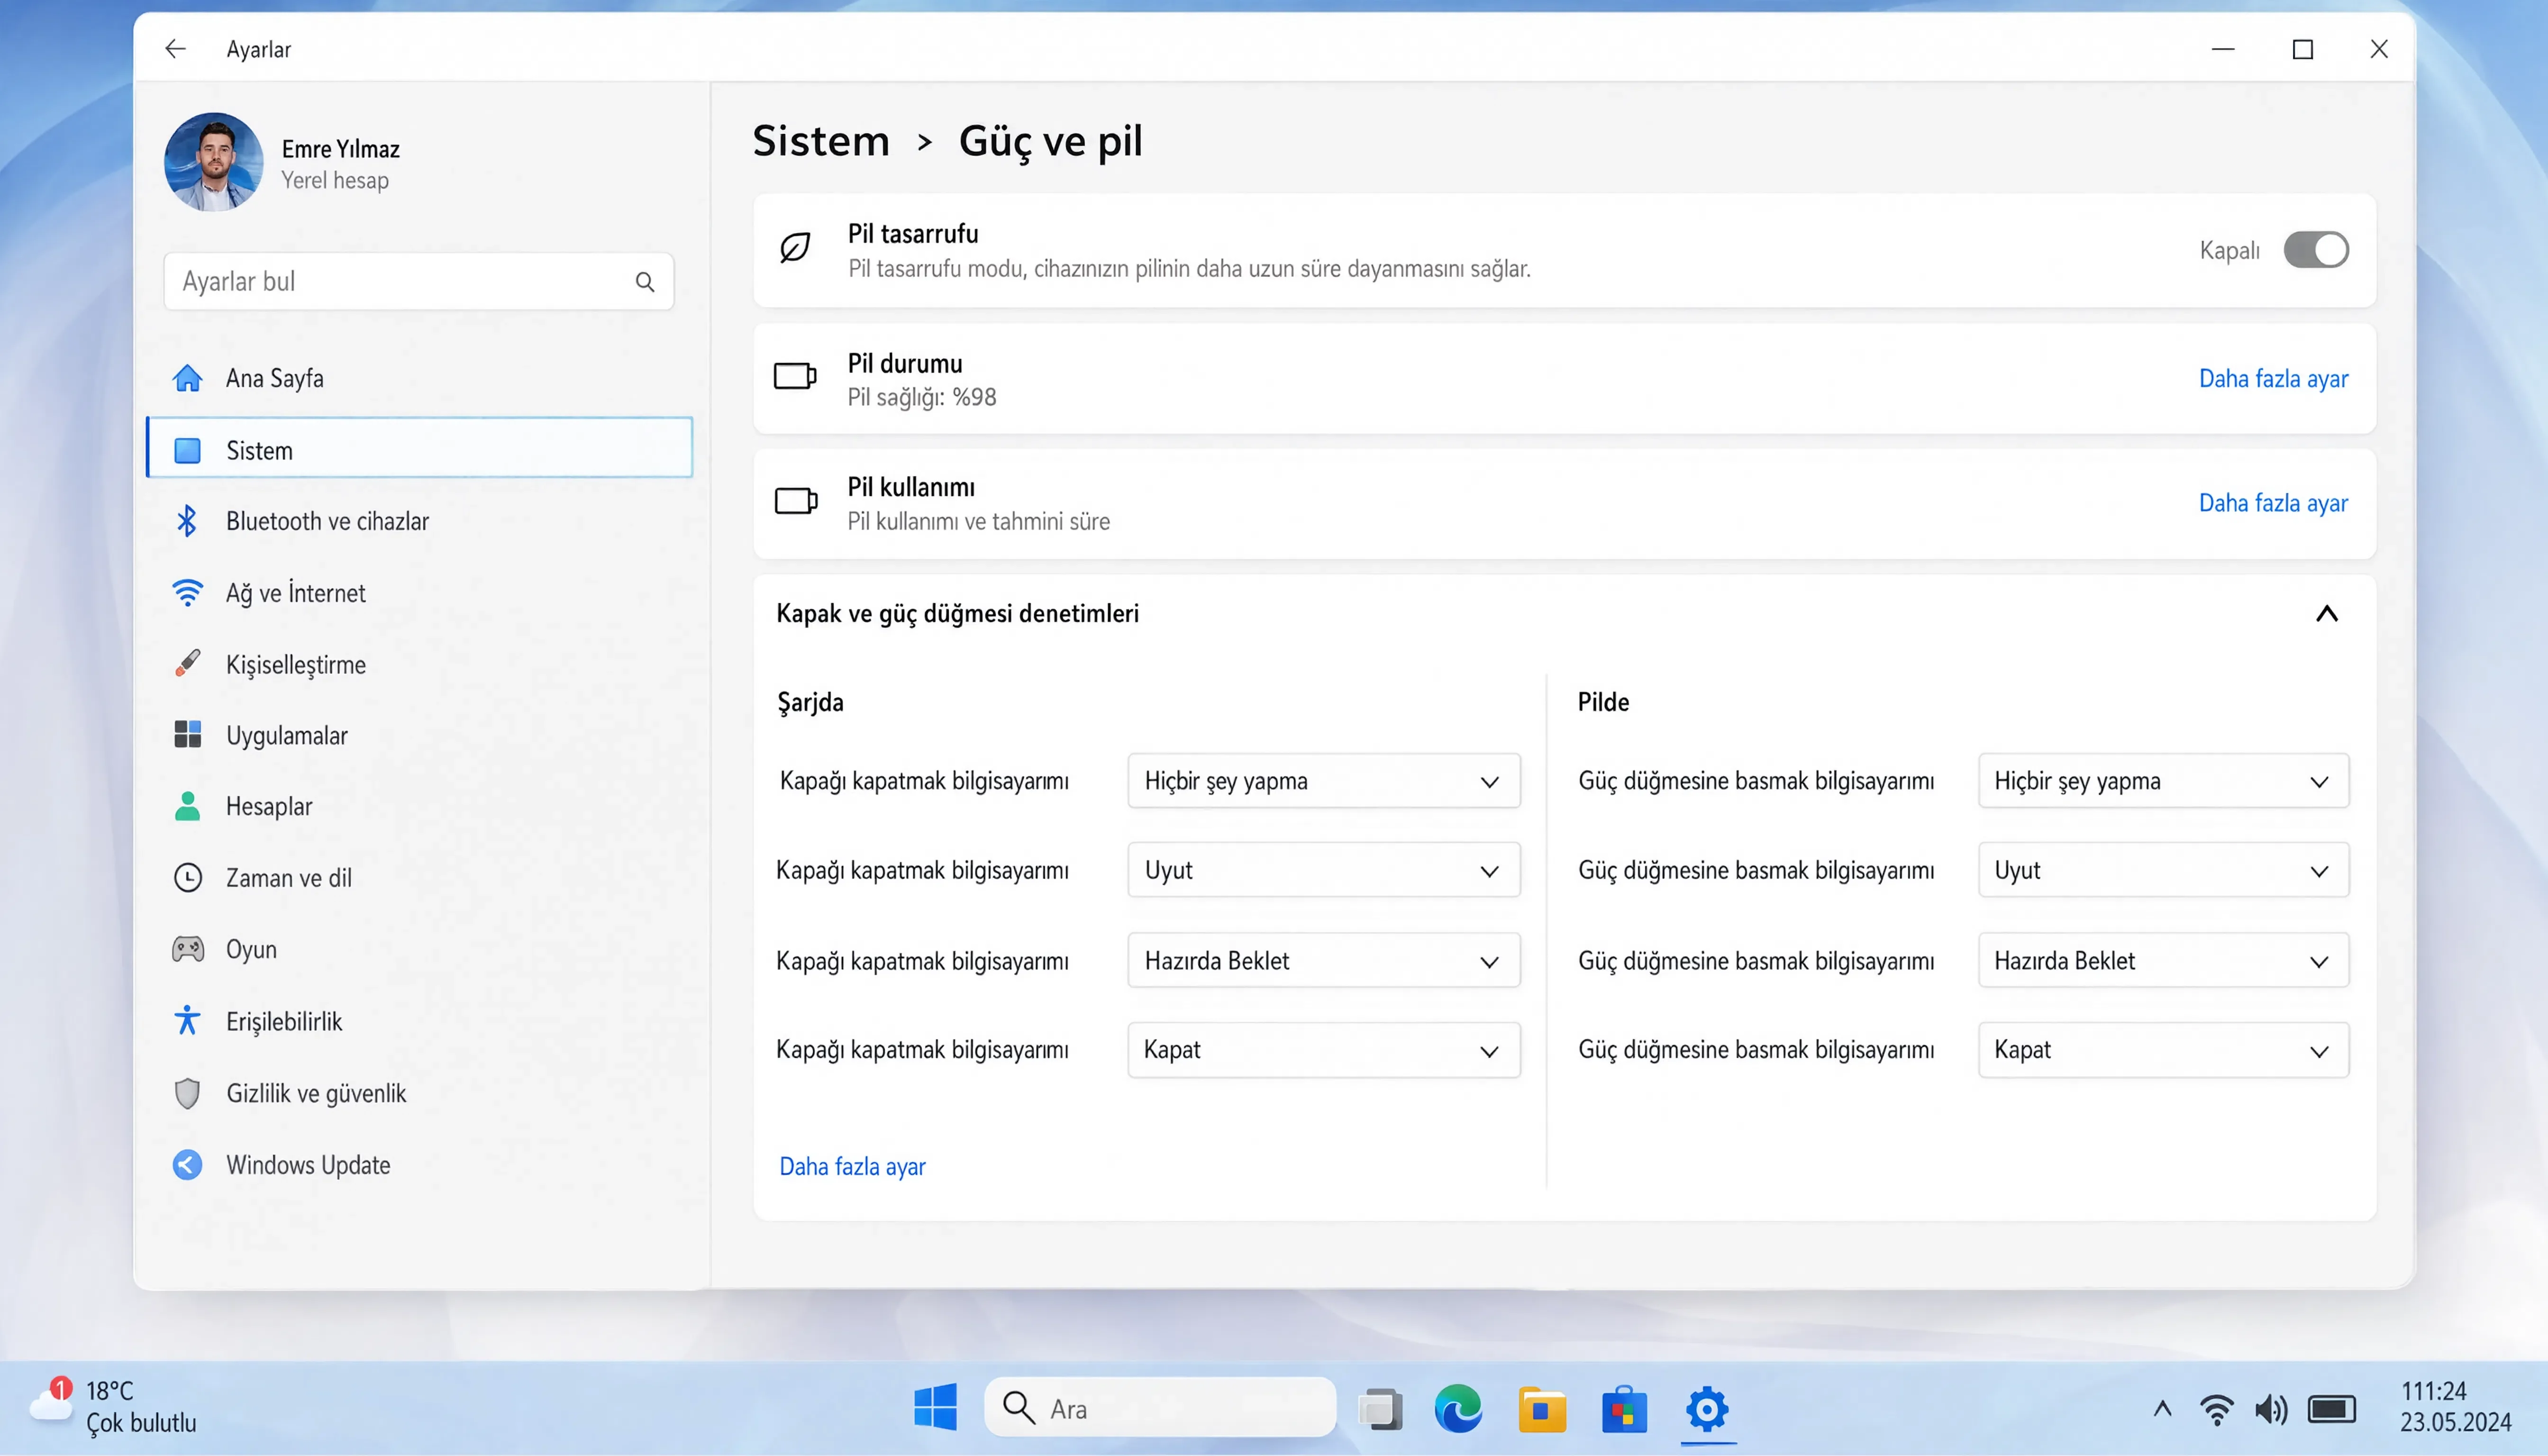Open the Şarjda 'Kapat' dropdown

pos(1323,1050)
